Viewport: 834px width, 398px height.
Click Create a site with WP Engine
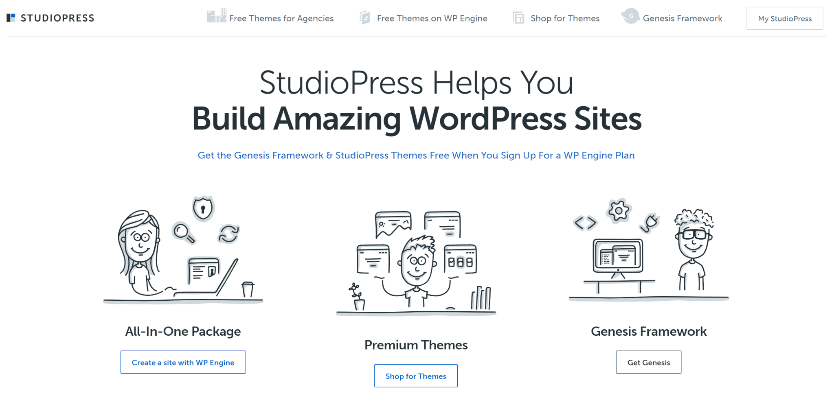click(183, 362)
